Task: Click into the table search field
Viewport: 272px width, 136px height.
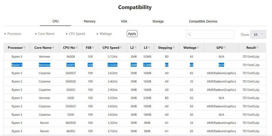Action: click(213, 34)
